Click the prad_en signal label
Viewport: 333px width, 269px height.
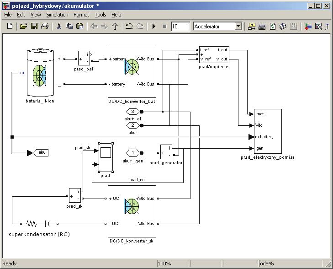[137, 180]
